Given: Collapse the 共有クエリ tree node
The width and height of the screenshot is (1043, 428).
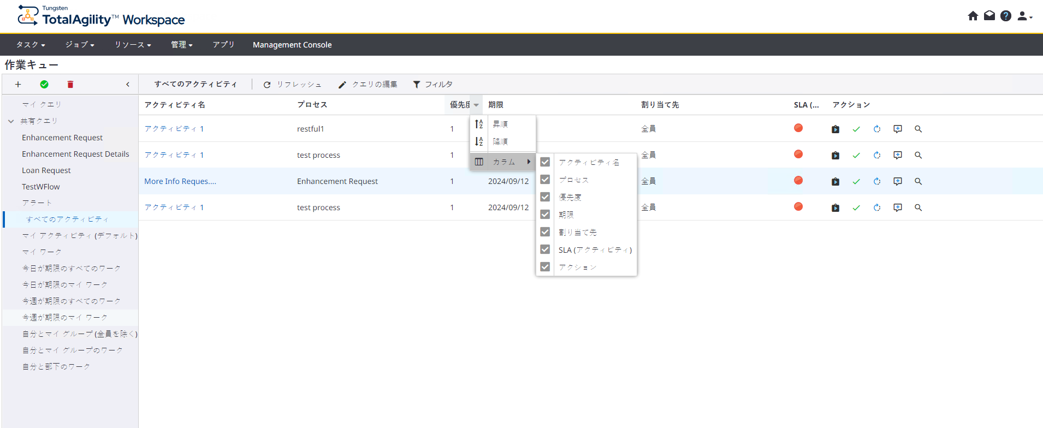Looking at the screenshot, I should [x=11, y=121].
